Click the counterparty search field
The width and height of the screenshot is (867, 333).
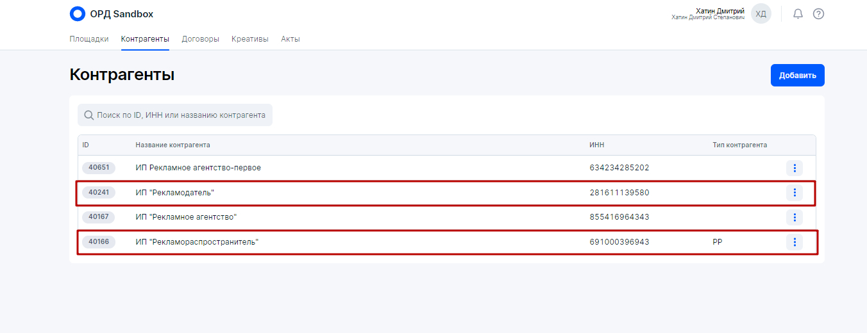click(x=181, y=115)
